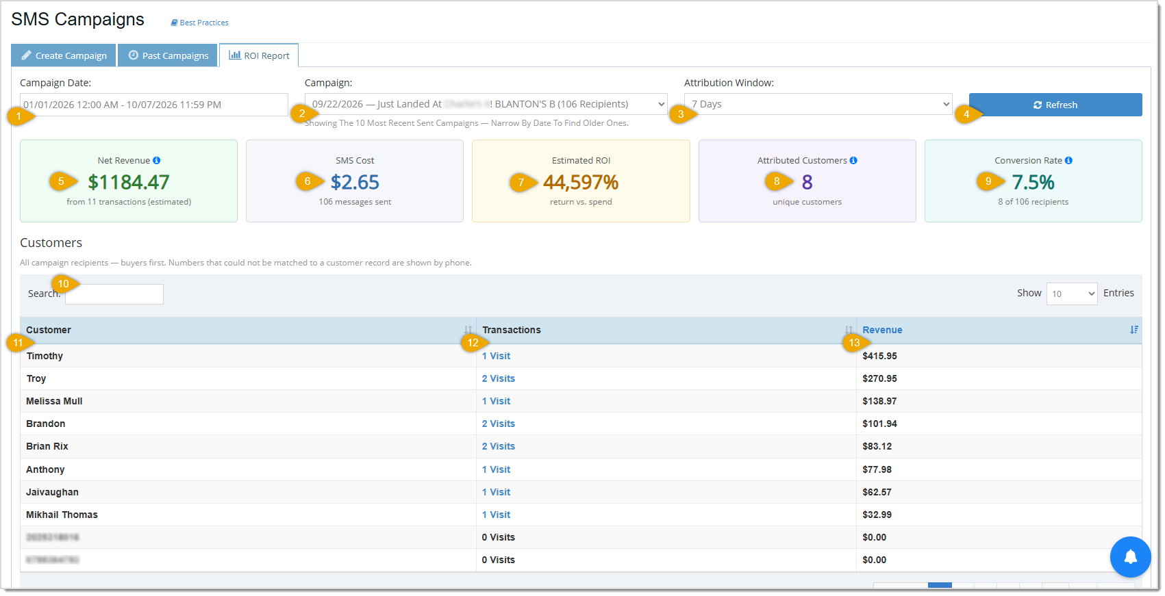
Task: Select the ROI Report tab
Action: tap(259, 55)
